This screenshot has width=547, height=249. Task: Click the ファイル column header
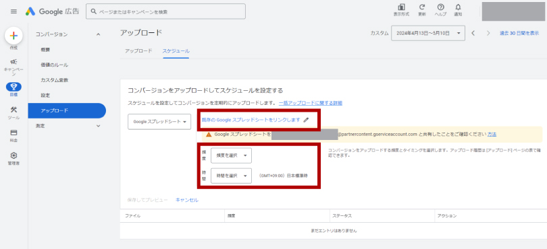(x=133, y=216)
